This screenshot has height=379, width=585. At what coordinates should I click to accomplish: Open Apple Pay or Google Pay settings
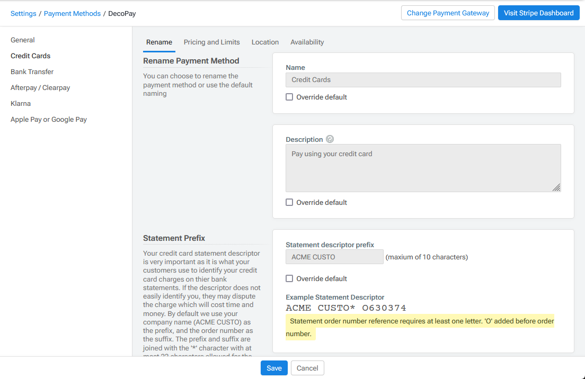tap(49, 119)
